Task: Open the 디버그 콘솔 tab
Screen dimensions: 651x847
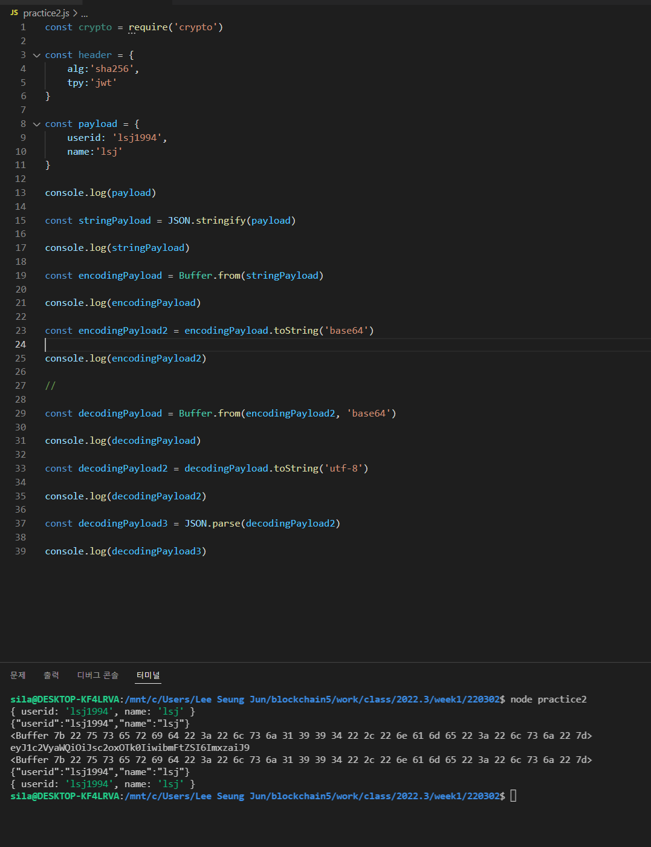Action: point(98,675)
